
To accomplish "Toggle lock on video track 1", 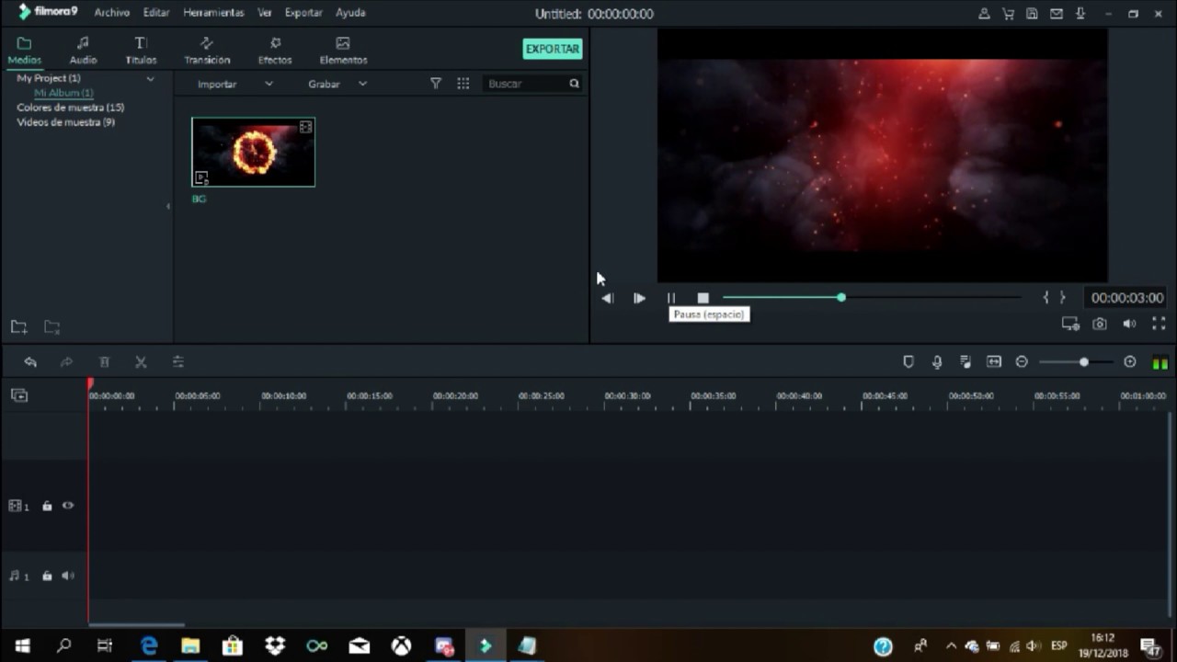I will pos(47,506).
